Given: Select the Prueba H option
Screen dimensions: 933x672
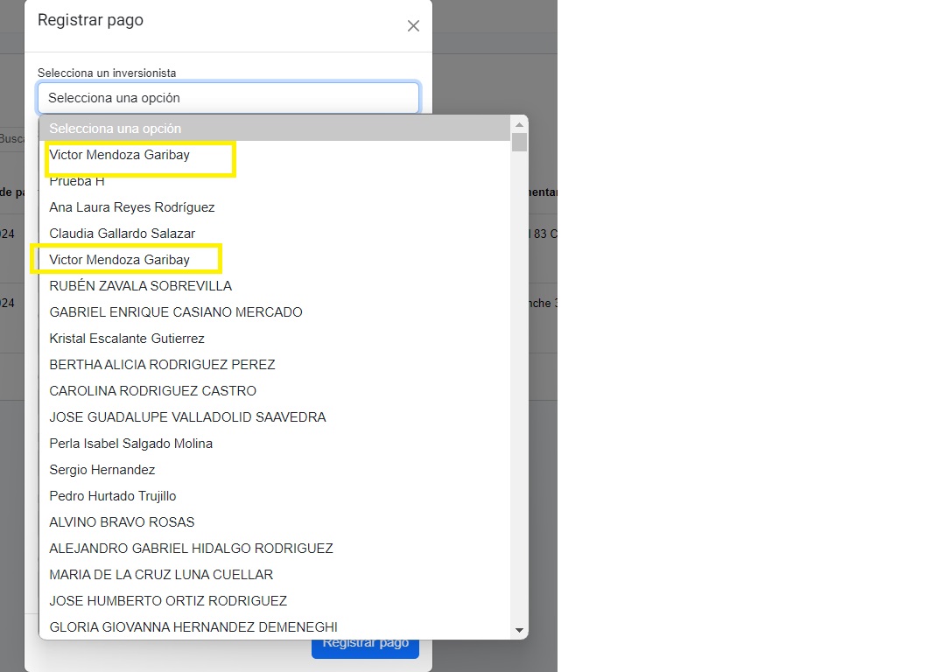Looking at the screenshot, I should click(77, 181).
